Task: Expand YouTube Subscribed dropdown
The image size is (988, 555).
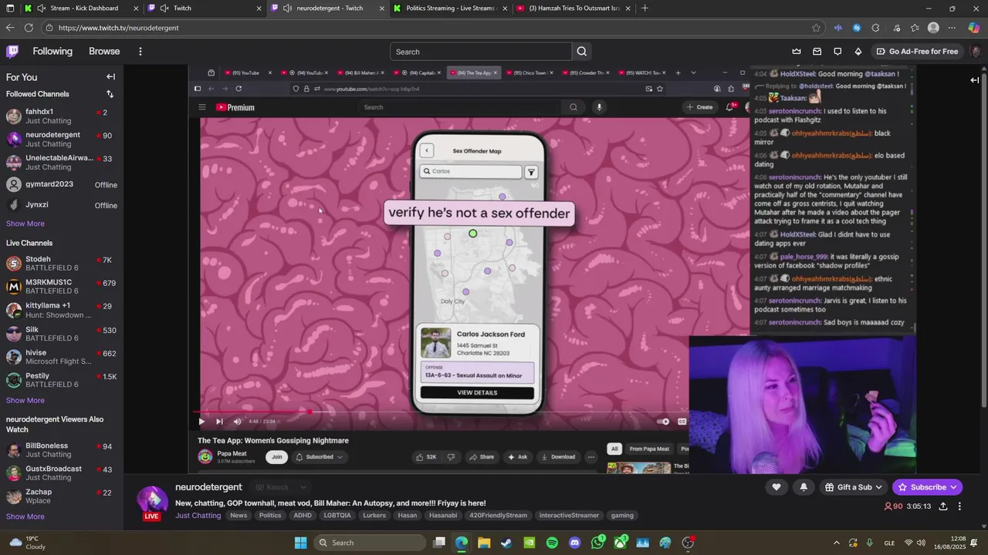Action: (x=339, y=457)
